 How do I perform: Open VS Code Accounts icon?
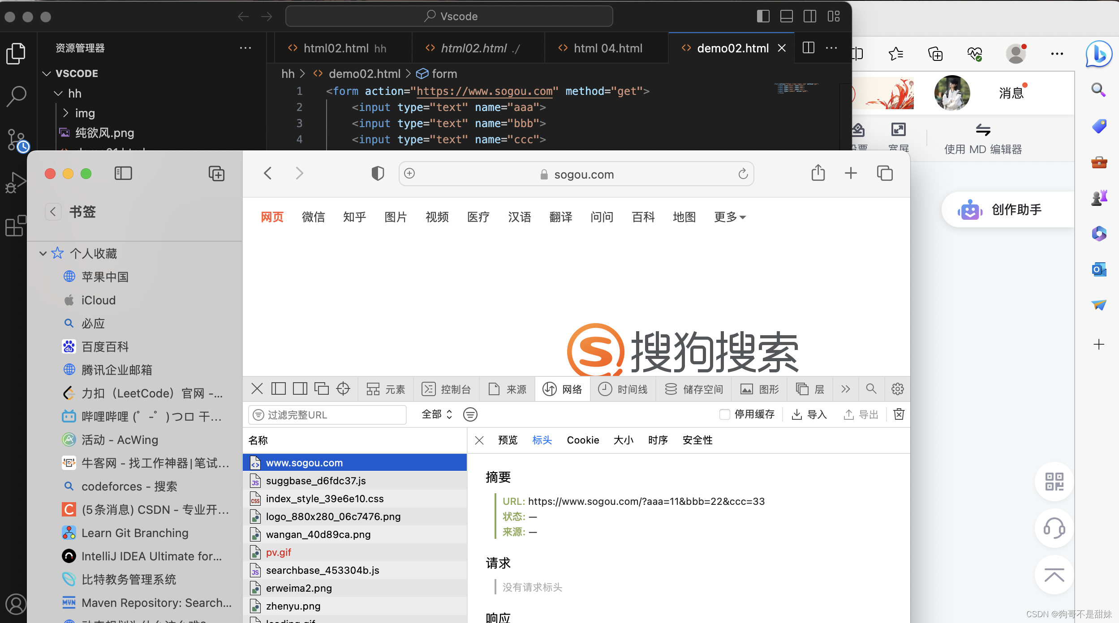coord(16,604)
